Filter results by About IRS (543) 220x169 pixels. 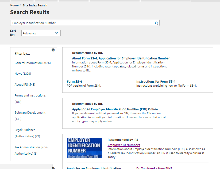click(25, 84)
